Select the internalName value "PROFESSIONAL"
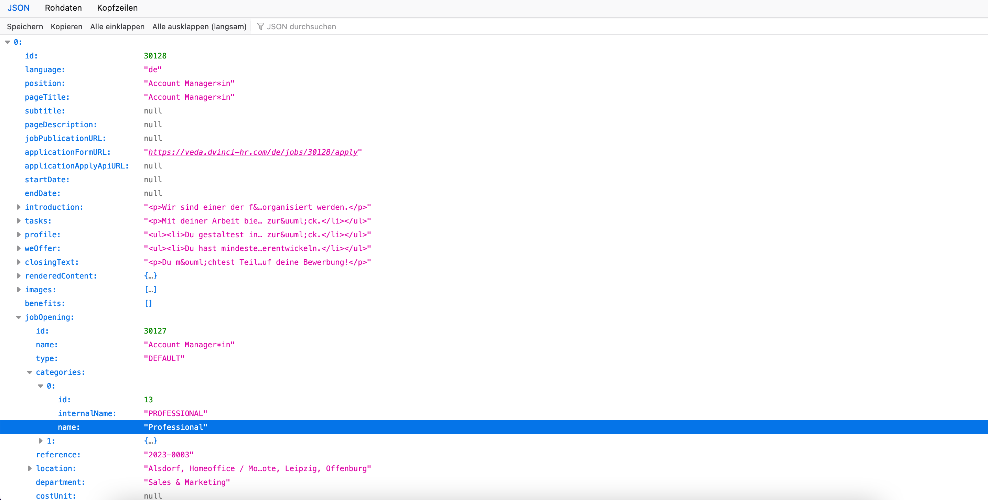This screenshot has width=988, height=500. click(175, 414)
